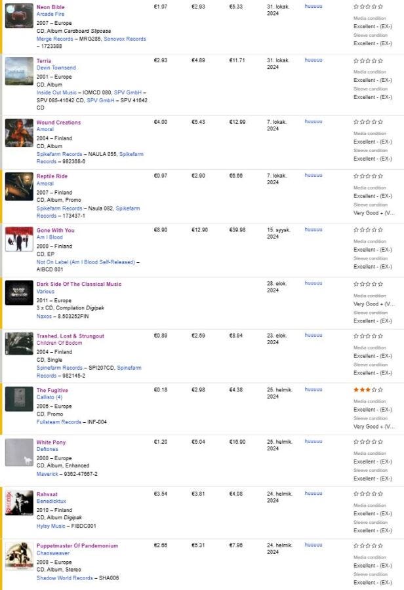Screen dimensions: 404x590
Task: Click the Maverick label link
Action: [x=47, y=473]
